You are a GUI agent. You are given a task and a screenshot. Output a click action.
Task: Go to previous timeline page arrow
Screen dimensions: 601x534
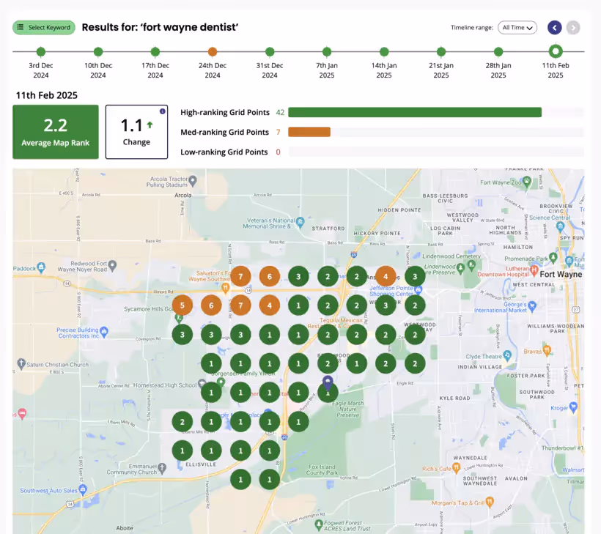[x=555, y=28]
